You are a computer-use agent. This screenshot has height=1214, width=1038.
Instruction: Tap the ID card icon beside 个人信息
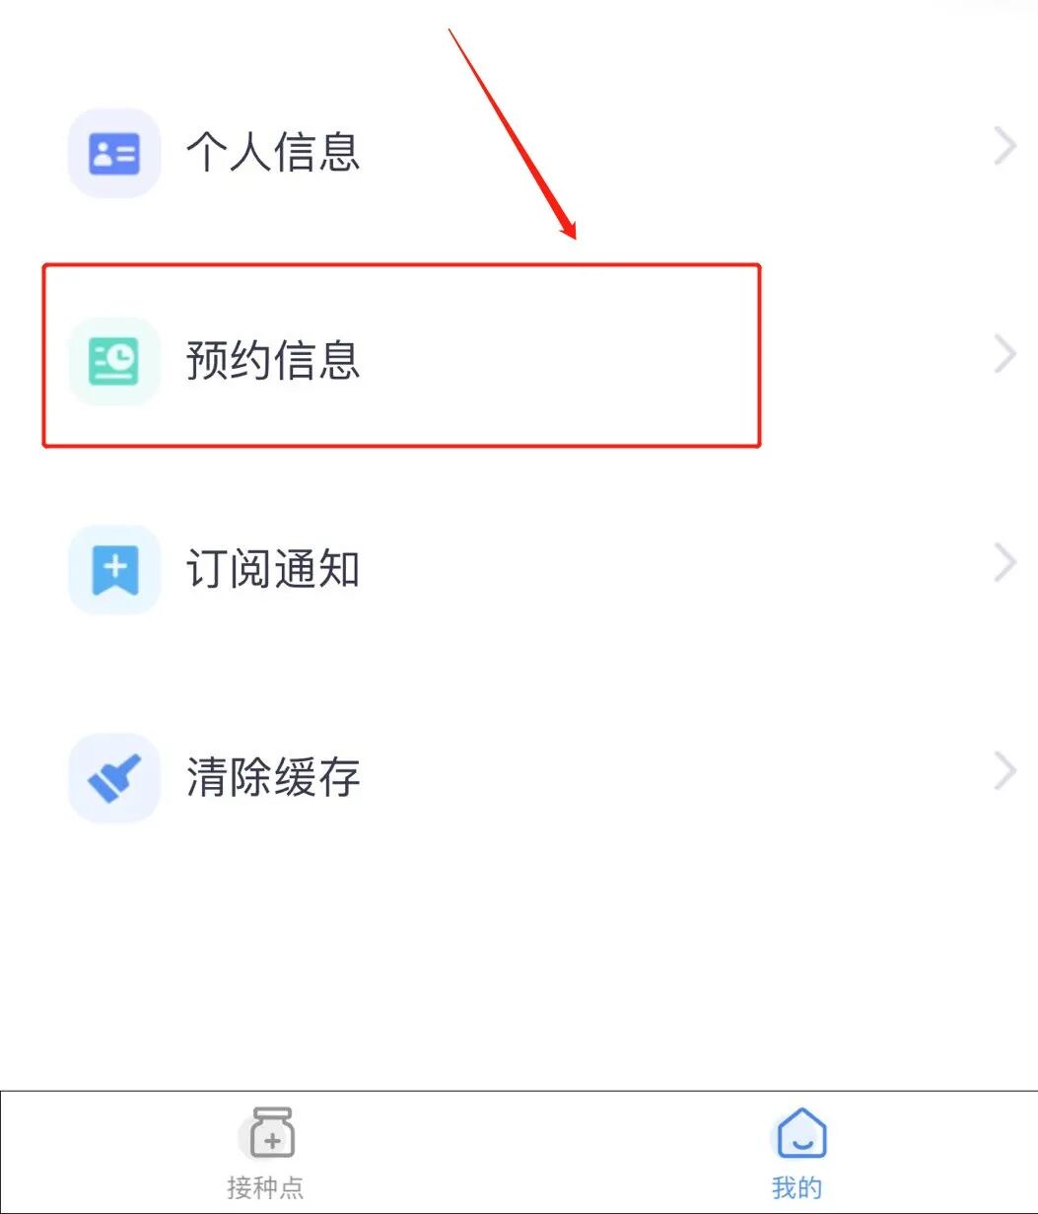[114, 153]
